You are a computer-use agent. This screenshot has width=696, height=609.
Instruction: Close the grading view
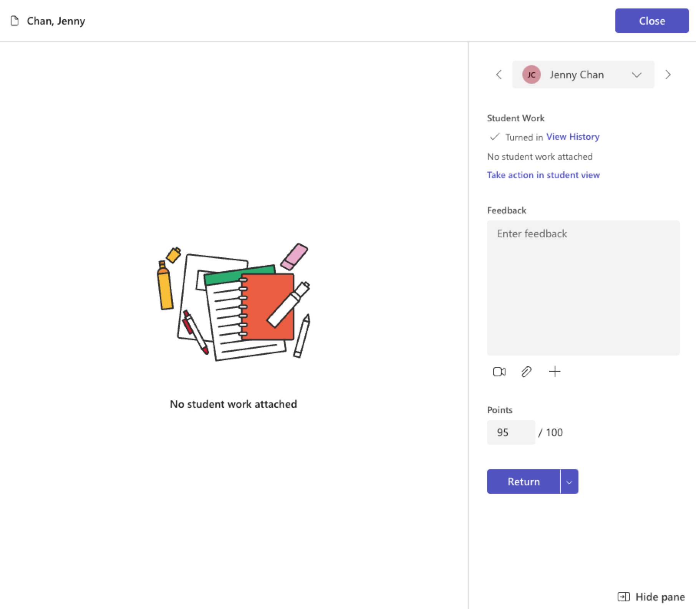coord(651,21)
